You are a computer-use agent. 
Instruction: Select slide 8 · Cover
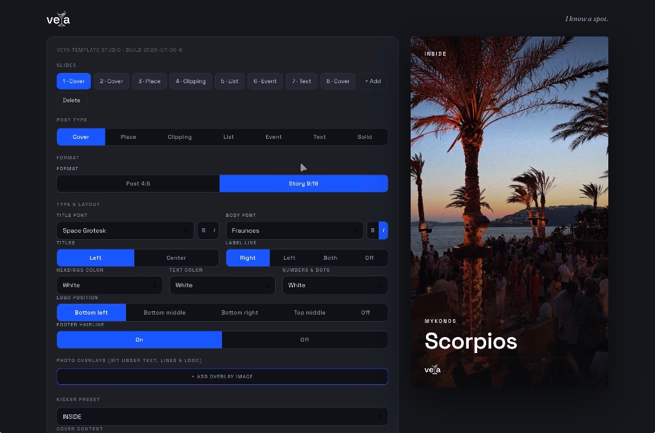point(338,81)
